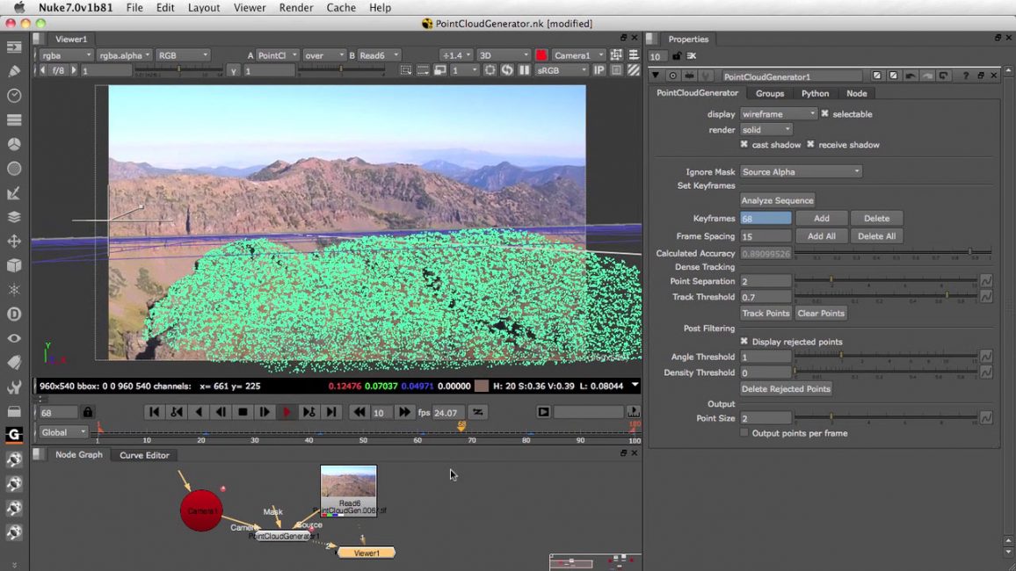Open the Global timeline range dropdown

pyautogui.click(x=63, y=432)
